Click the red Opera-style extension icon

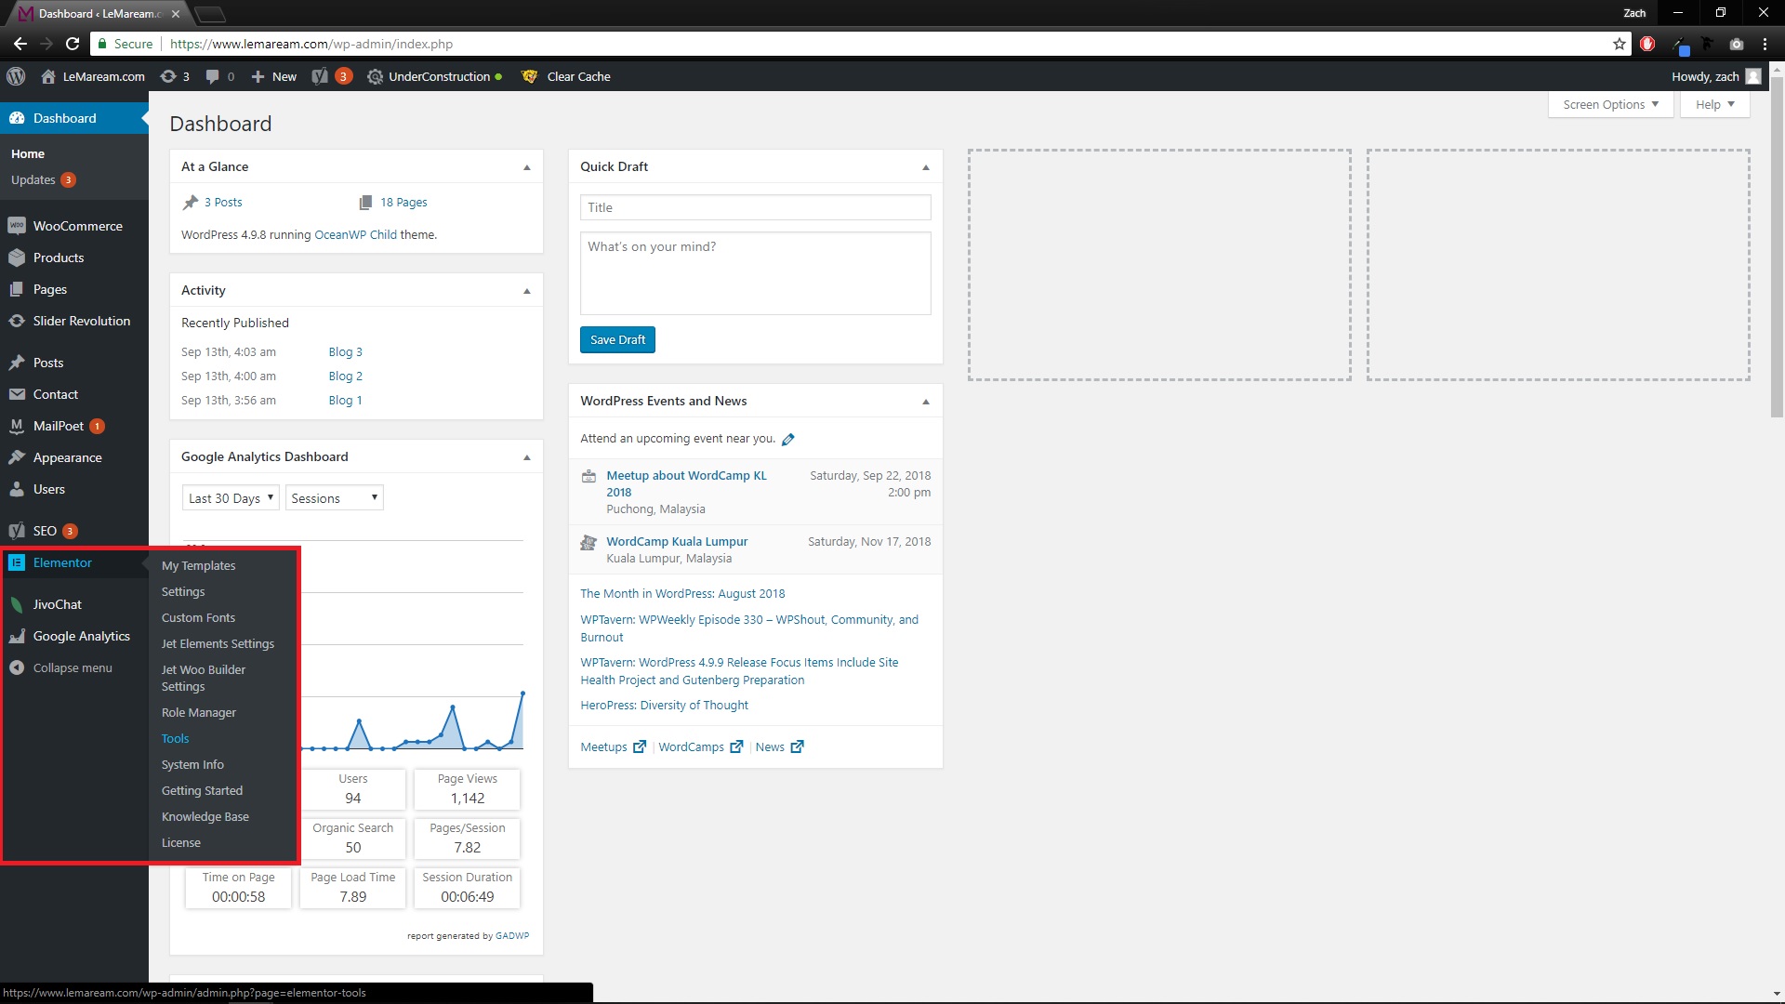[x=1647, y=44]
